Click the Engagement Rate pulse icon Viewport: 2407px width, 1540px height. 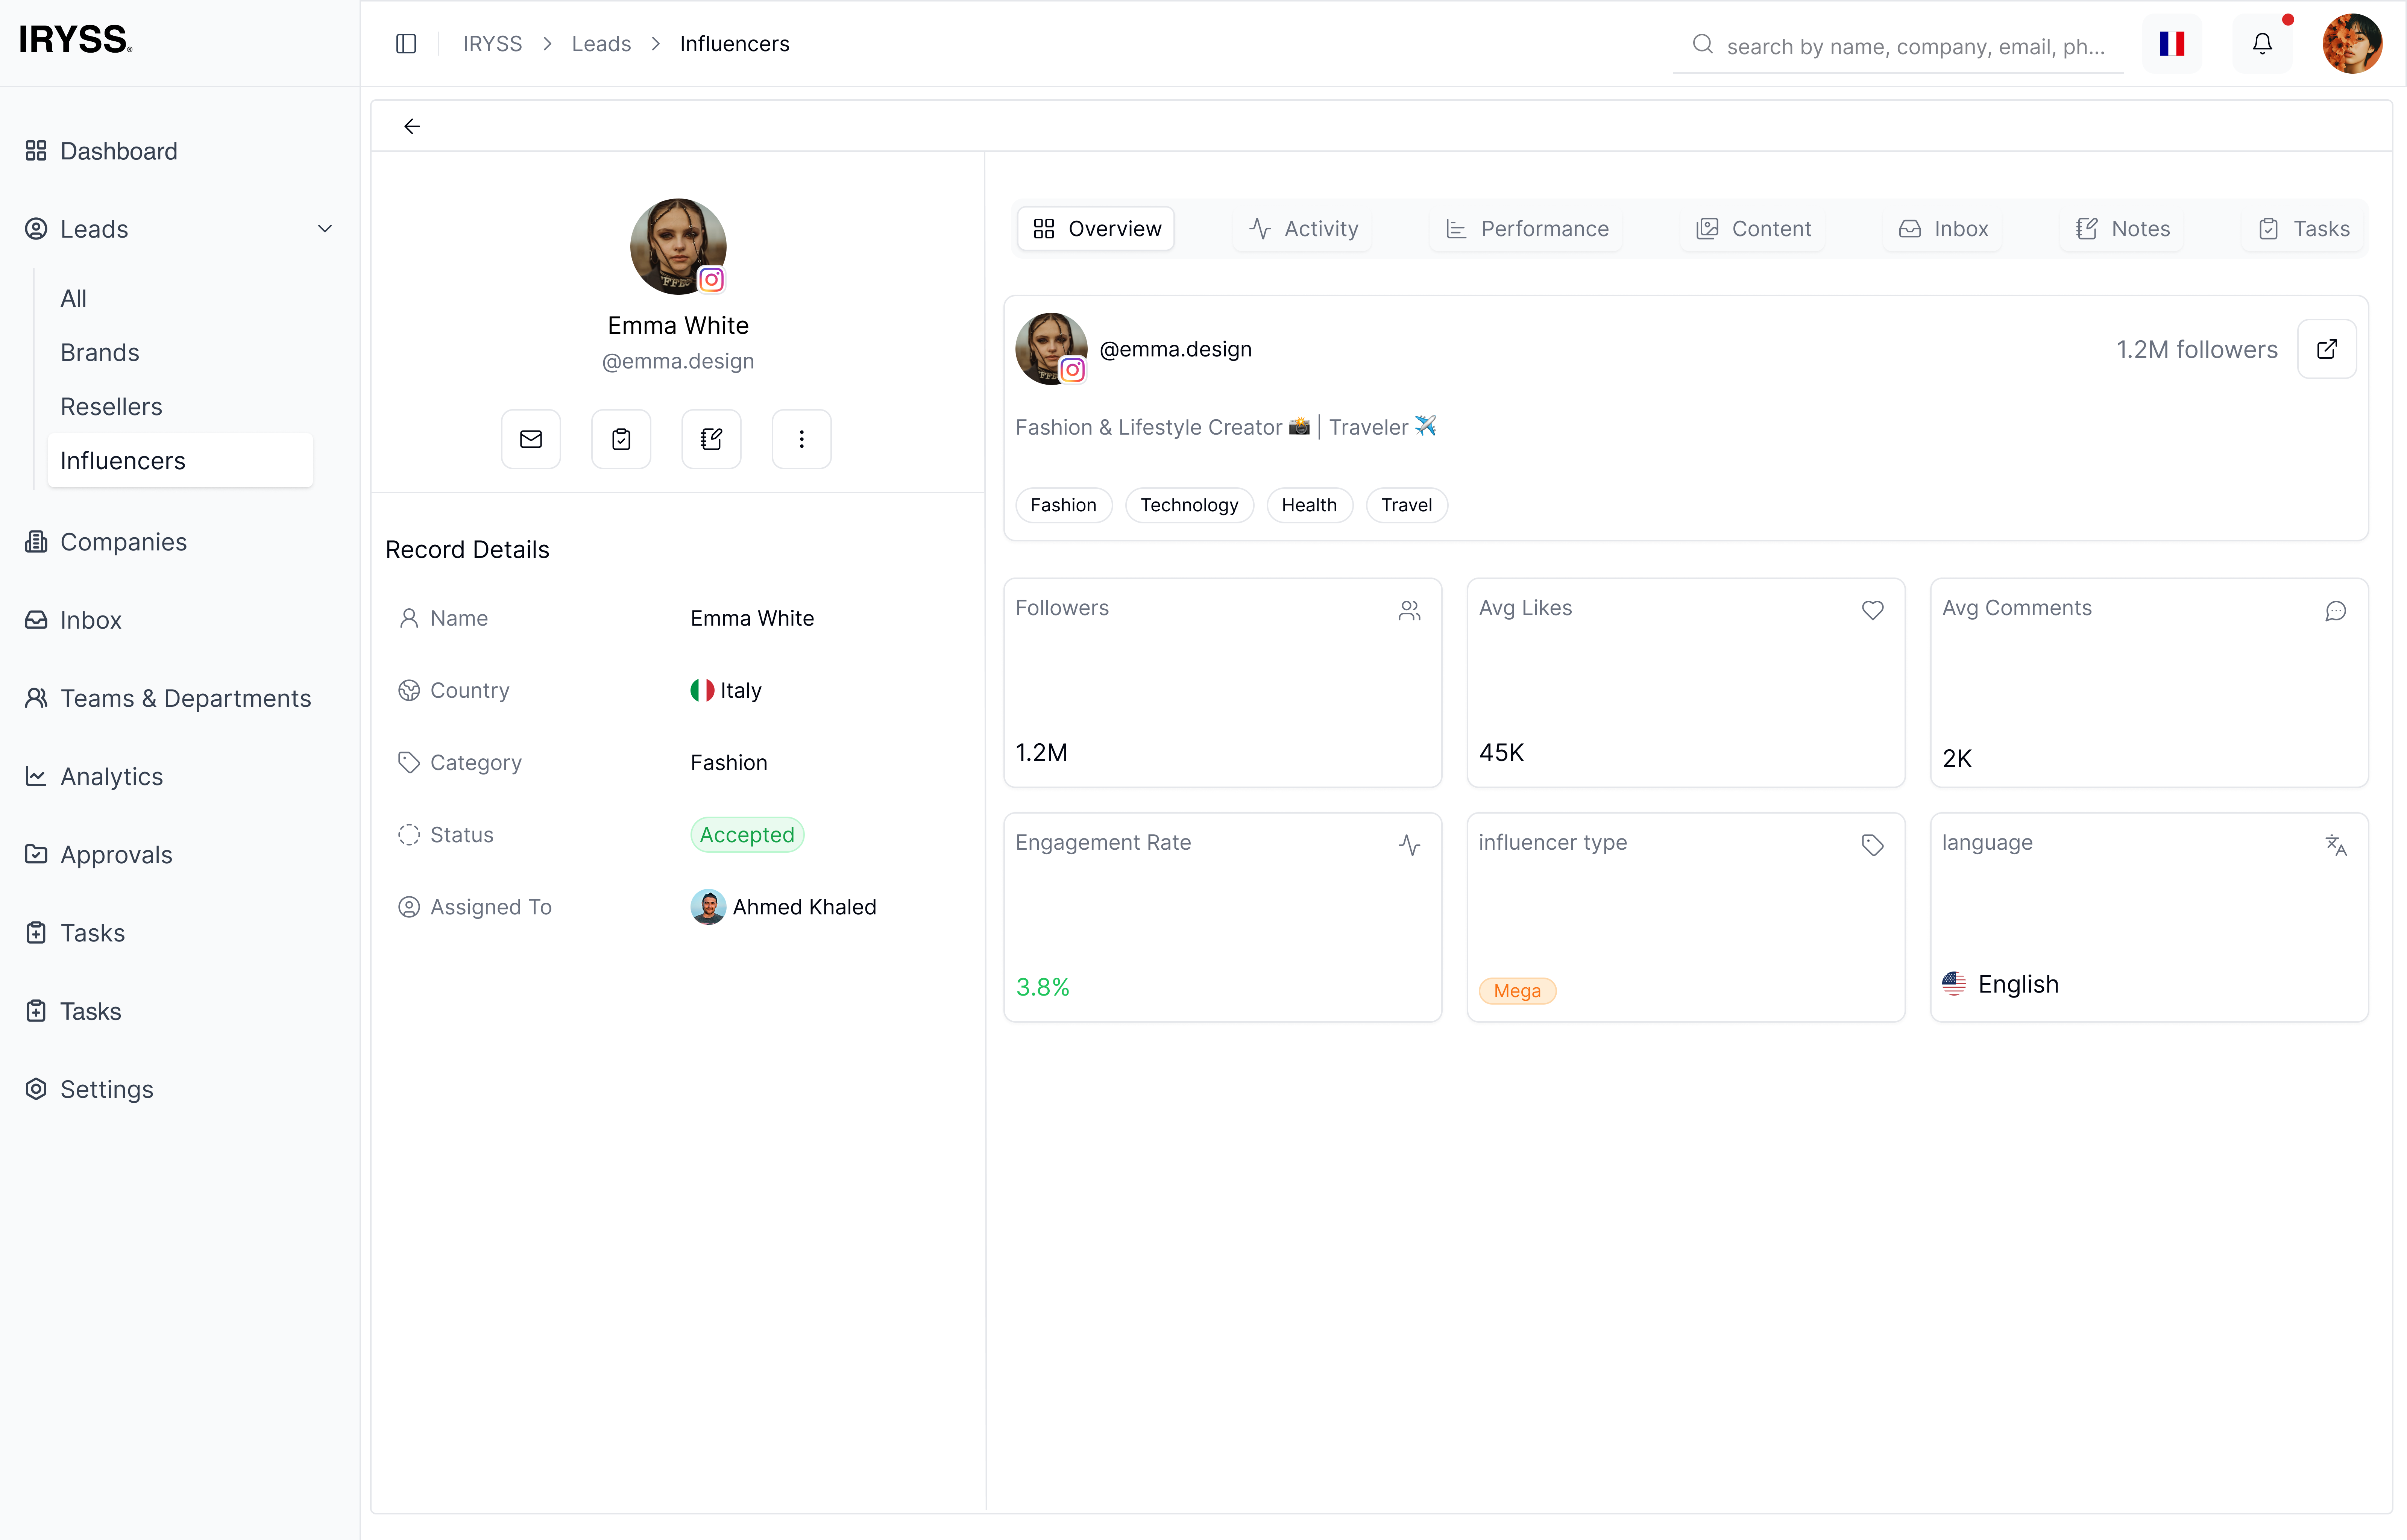point(1409,845)
